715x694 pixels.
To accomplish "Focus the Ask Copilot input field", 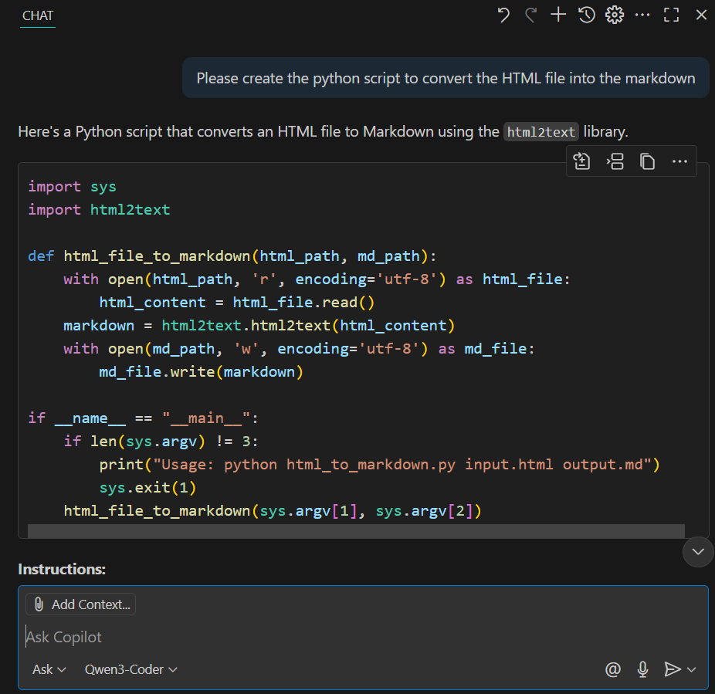I will [232, 636].
